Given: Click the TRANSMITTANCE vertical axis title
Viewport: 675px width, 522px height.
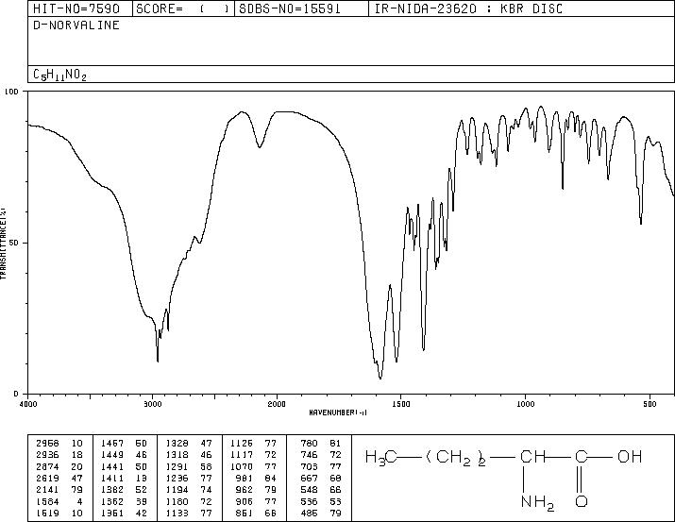Looking at the screenshot, I should pyautogui.click(x=4, y=244).
